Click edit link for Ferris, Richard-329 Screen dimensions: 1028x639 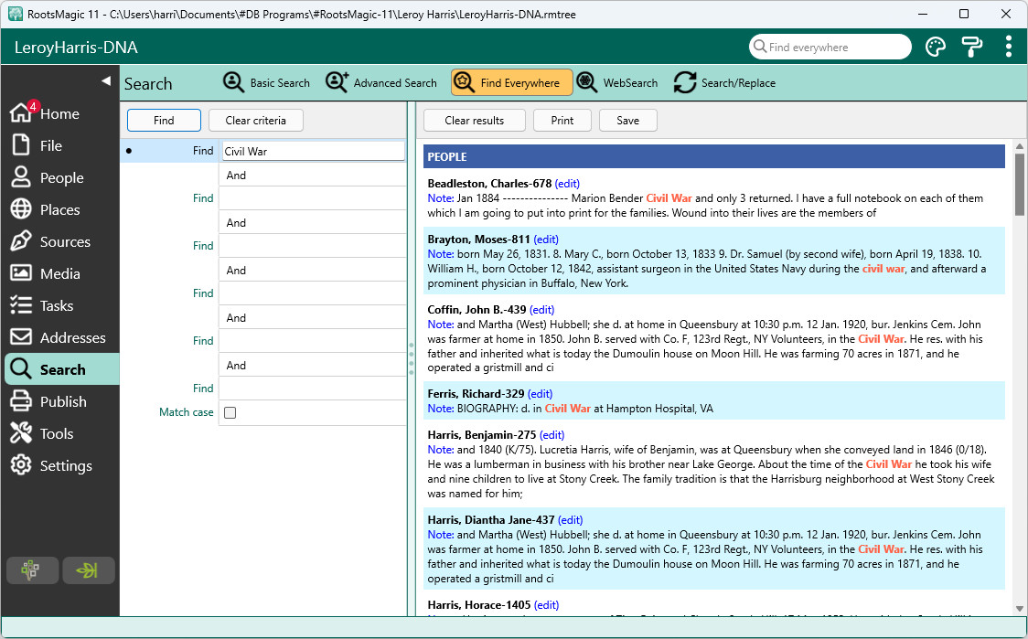click(x=541, y=394)
